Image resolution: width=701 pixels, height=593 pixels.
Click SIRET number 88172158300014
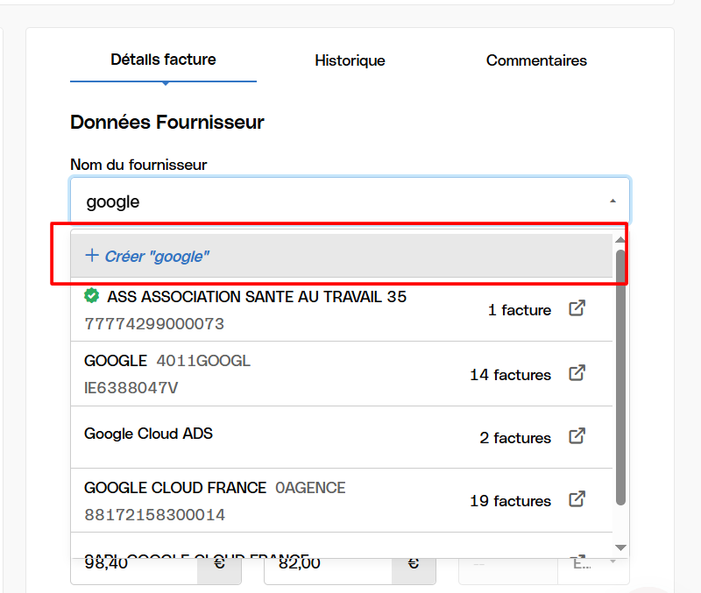pos(155,514)
